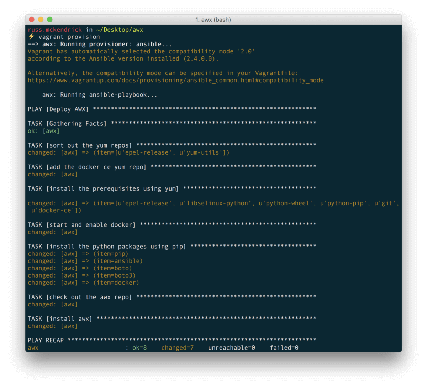Screen dimensions: 427x388
Task: Click the '(item=docker)' changed line
Action: [84, 283]
